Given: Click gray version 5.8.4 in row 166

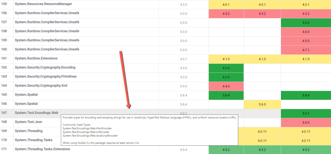Looking at the screenshot, I should click(x=183, y=104).
